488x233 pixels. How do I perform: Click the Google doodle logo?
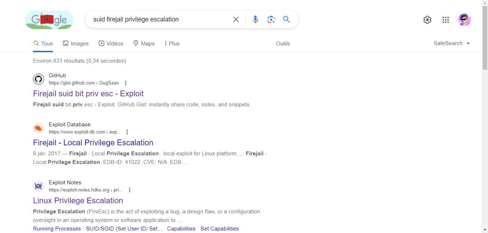coord(49,20)
